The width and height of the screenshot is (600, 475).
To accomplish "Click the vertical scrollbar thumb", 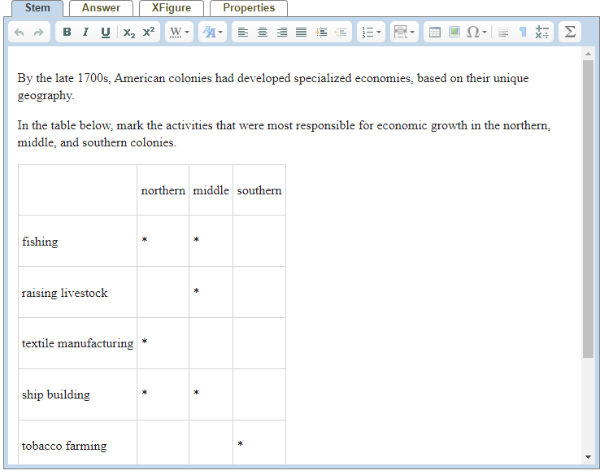I will tap(588, 209).
